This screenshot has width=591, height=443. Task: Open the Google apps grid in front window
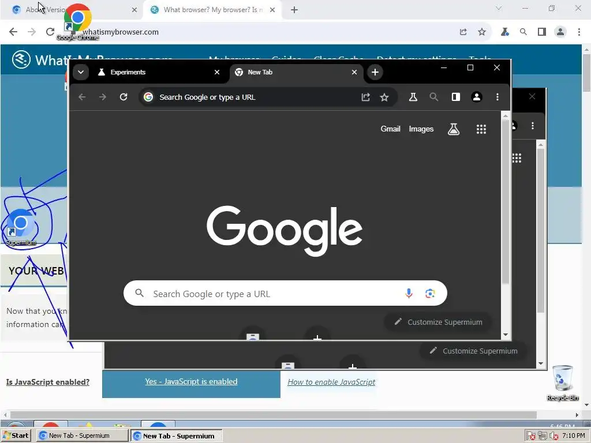click(x=481, y=129)
